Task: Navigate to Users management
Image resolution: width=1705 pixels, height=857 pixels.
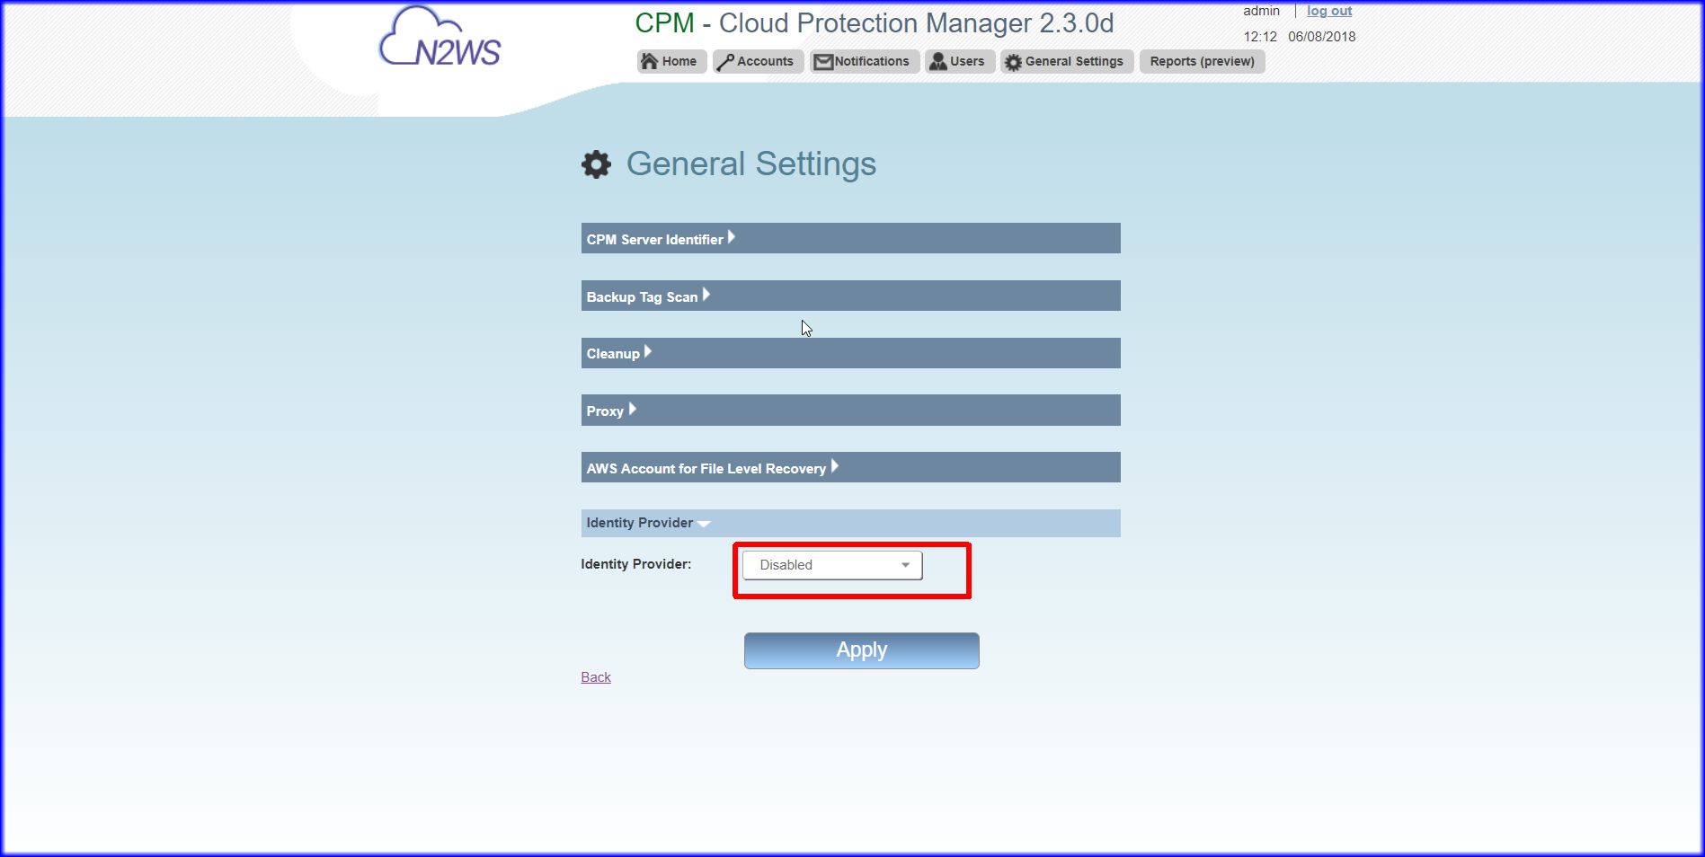Action: pos(959,61)
